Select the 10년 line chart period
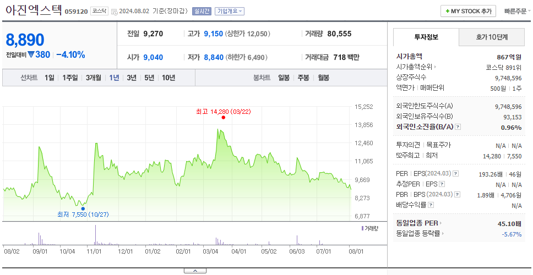Image resolution: width=533 pixels, height=275 pixels. coord(168,78)
